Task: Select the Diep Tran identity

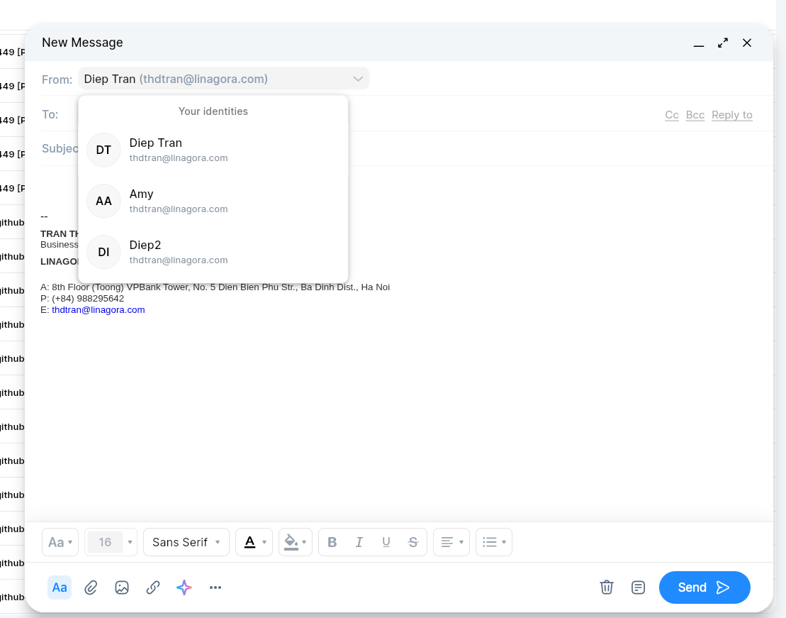Action: [x=213, y=150]
